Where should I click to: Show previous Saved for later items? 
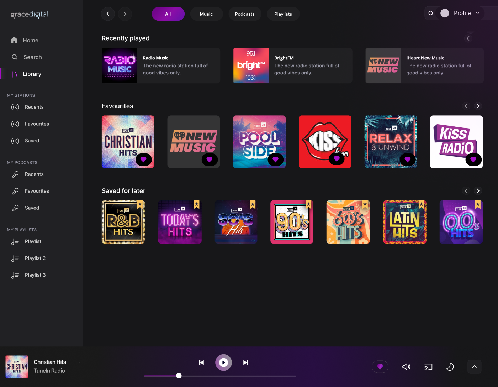[466, 191]
